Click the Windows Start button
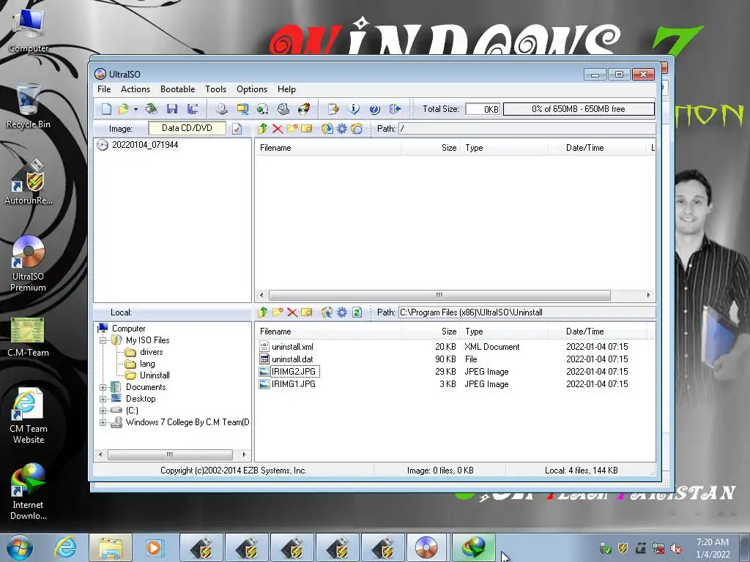 pos(18,547)
